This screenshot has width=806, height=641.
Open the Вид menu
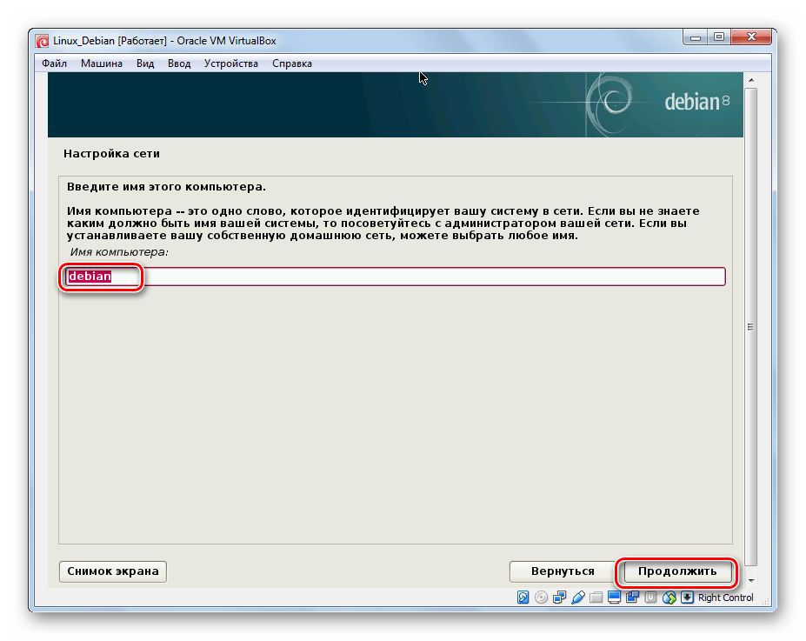click(x=145, y=63)
